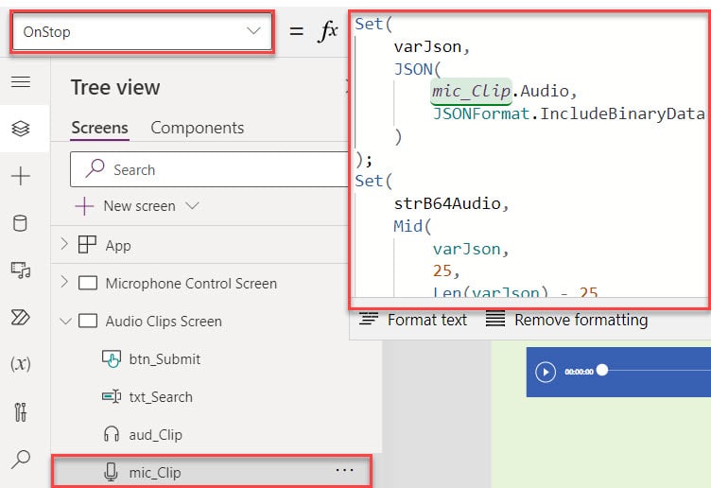Image resolution: width=711 pixels, height=488 pixels.
Task: Expand the App tree node
Action: [x=64, y=244]
